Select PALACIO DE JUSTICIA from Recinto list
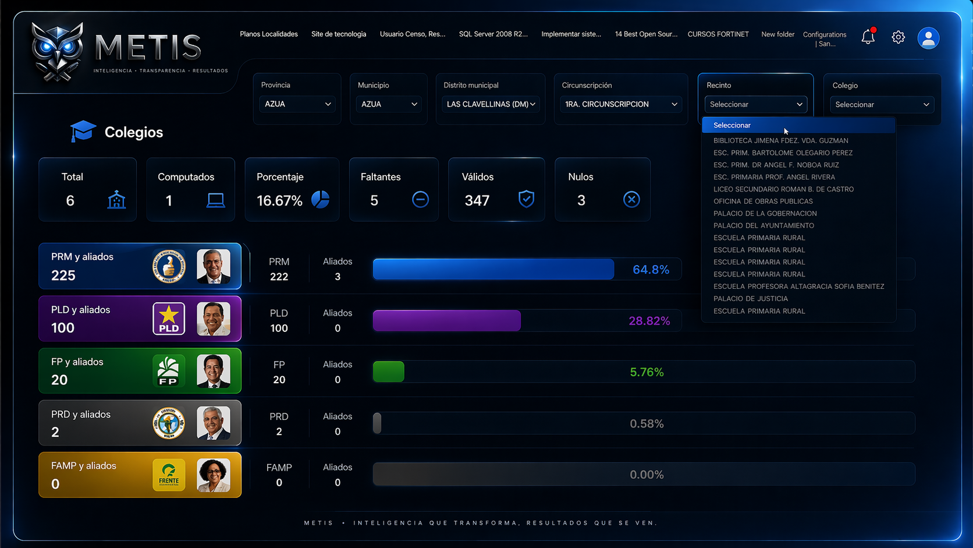 [x=751, y=299]
